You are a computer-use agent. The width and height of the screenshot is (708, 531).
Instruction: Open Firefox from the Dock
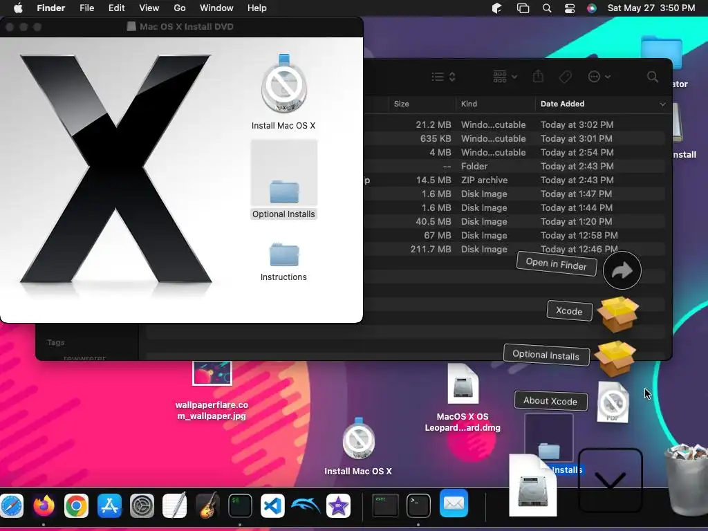pos(44,505)
